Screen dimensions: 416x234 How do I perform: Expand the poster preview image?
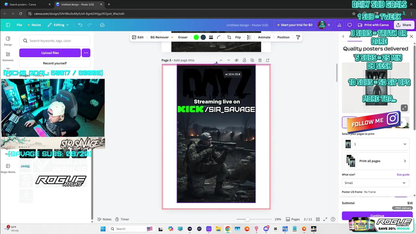pyautogui.click(x=404, y=108)
